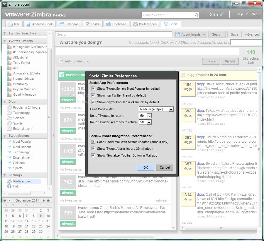Uncheck Show top Twitter Trend by default
264x241 pixels.
pos(93,95)
